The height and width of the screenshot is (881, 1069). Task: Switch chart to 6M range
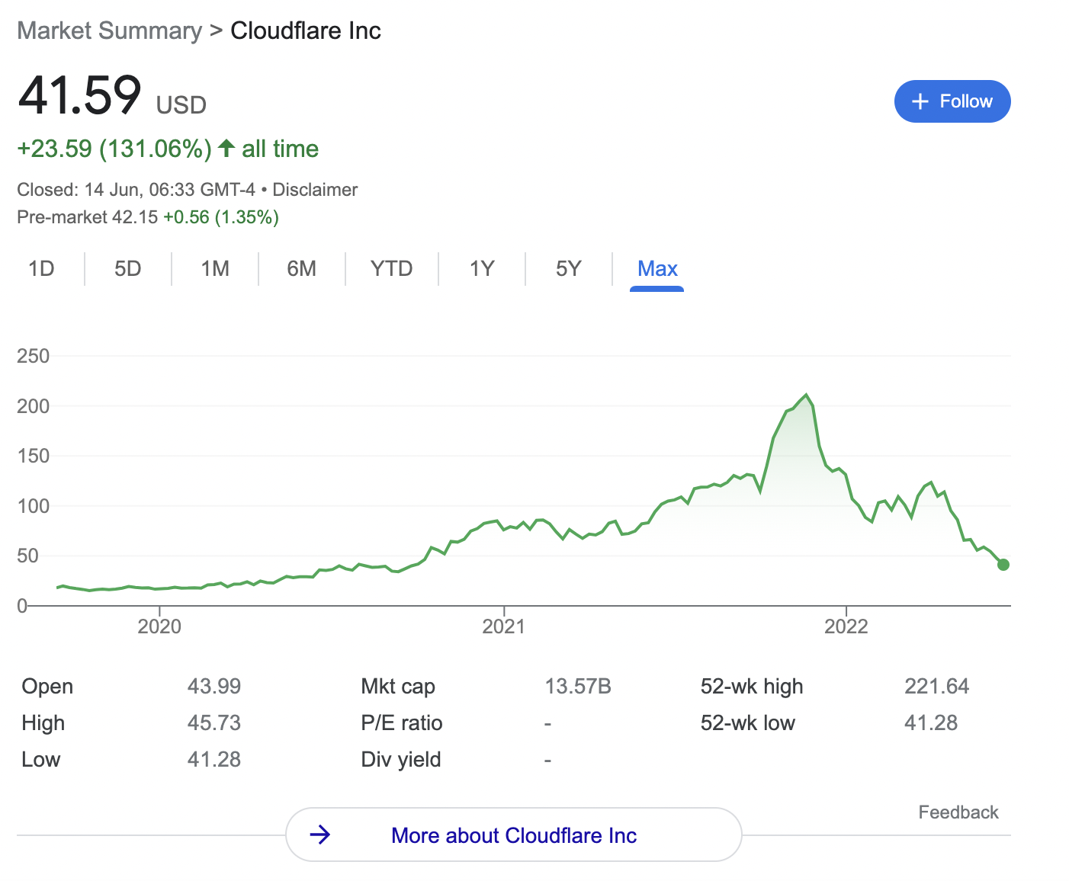[302, 268]
